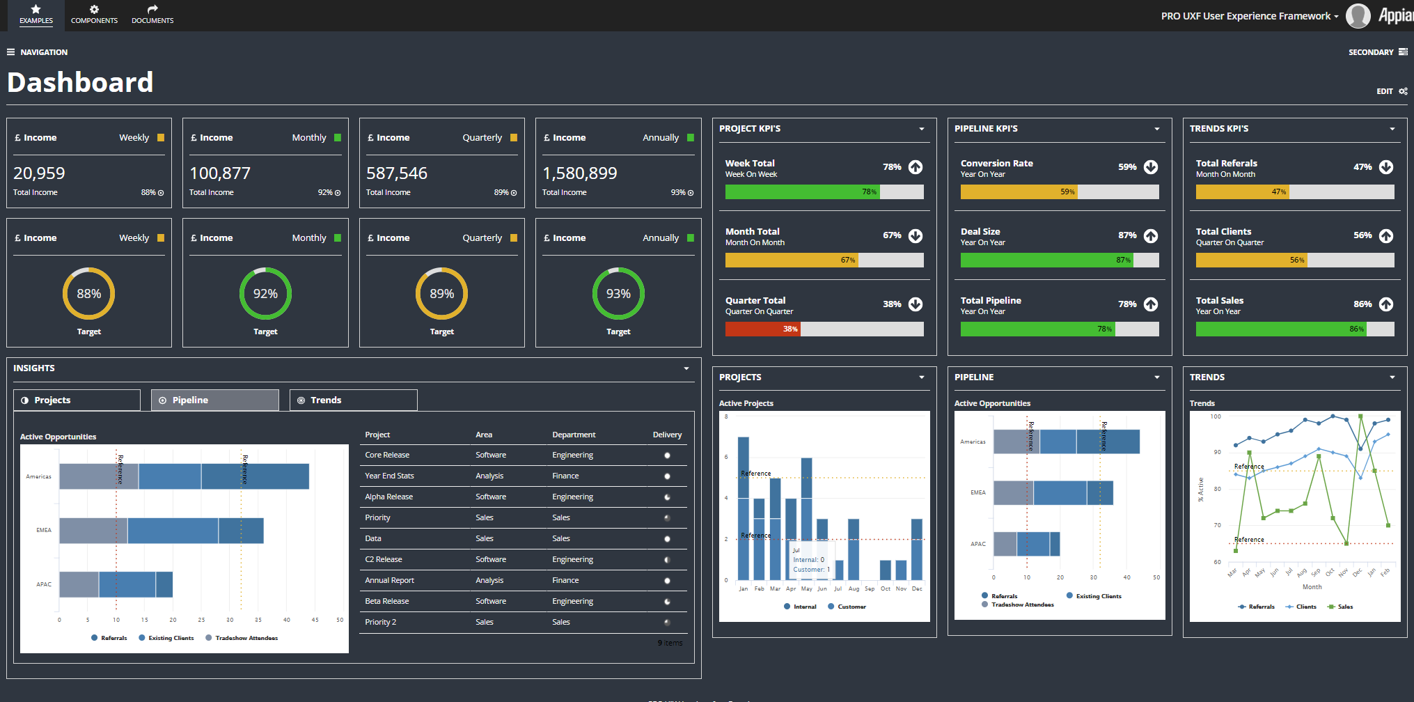Collapse the PIPELINE panel chevron
This screenshot has height=702, width=1414.
coord(1156,377)
